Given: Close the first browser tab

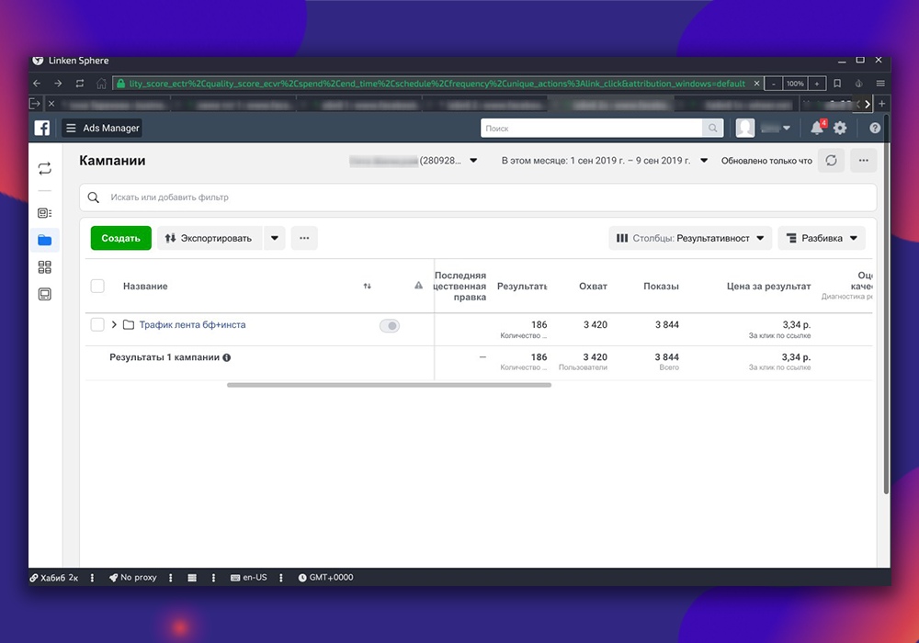Looking at the screenshot, I should [51, 104].
